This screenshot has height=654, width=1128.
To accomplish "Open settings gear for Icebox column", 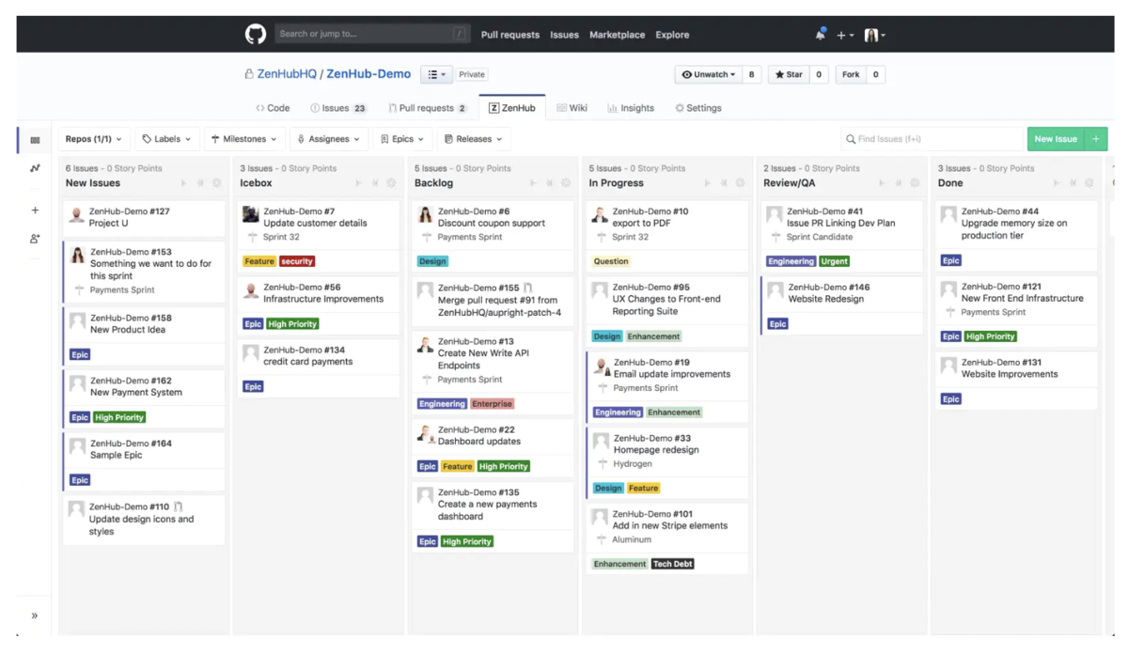I will pos(392,183).
